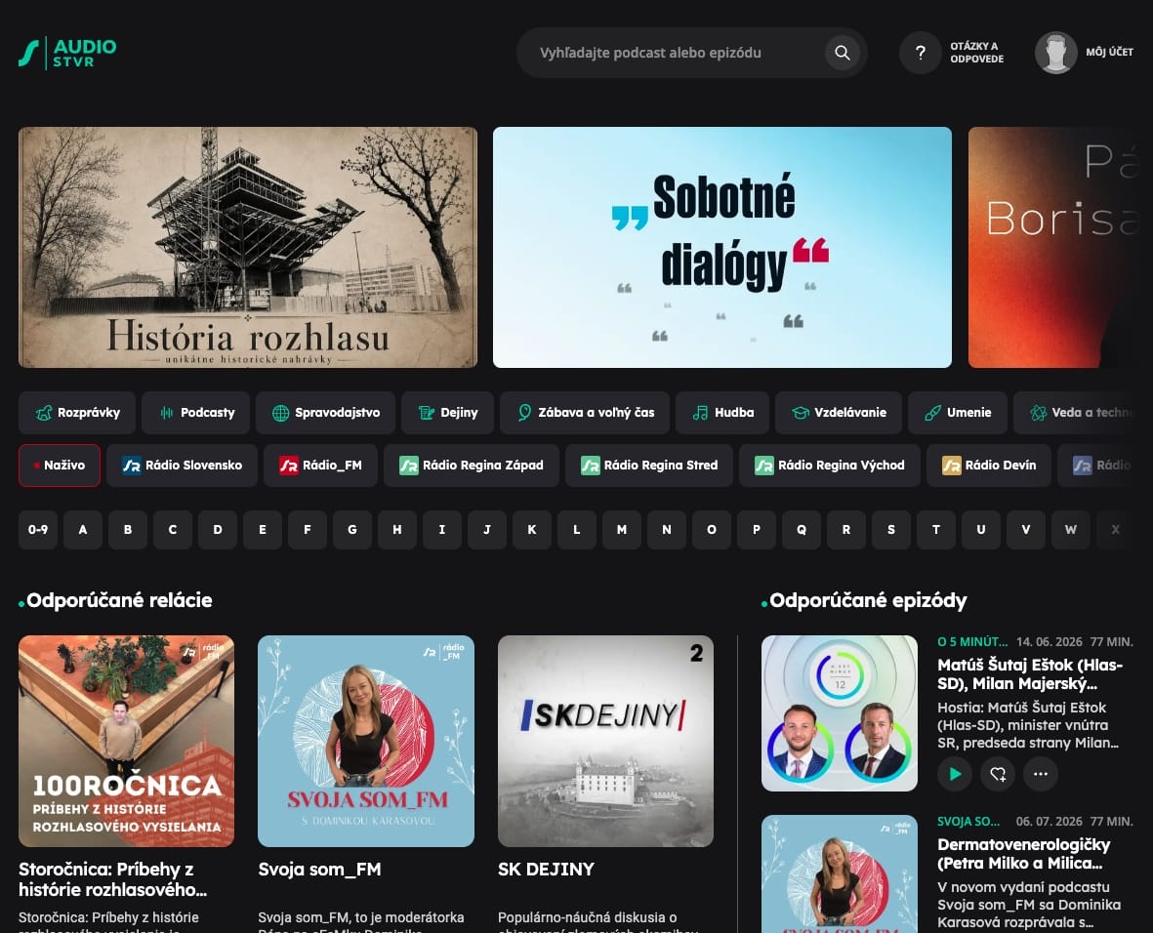Choose the Rádio Regina Východ station
The width and height of the screenshot is (1153, 933).
(x=830, y=466)
